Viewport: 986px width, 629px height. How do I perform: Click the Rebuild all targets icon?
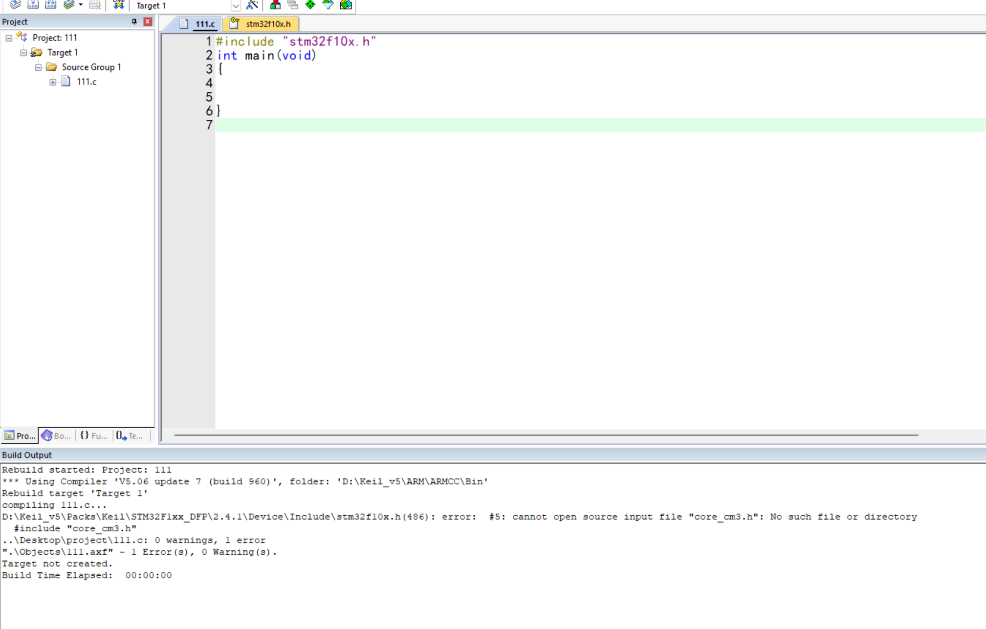click(x=50, y=5)
